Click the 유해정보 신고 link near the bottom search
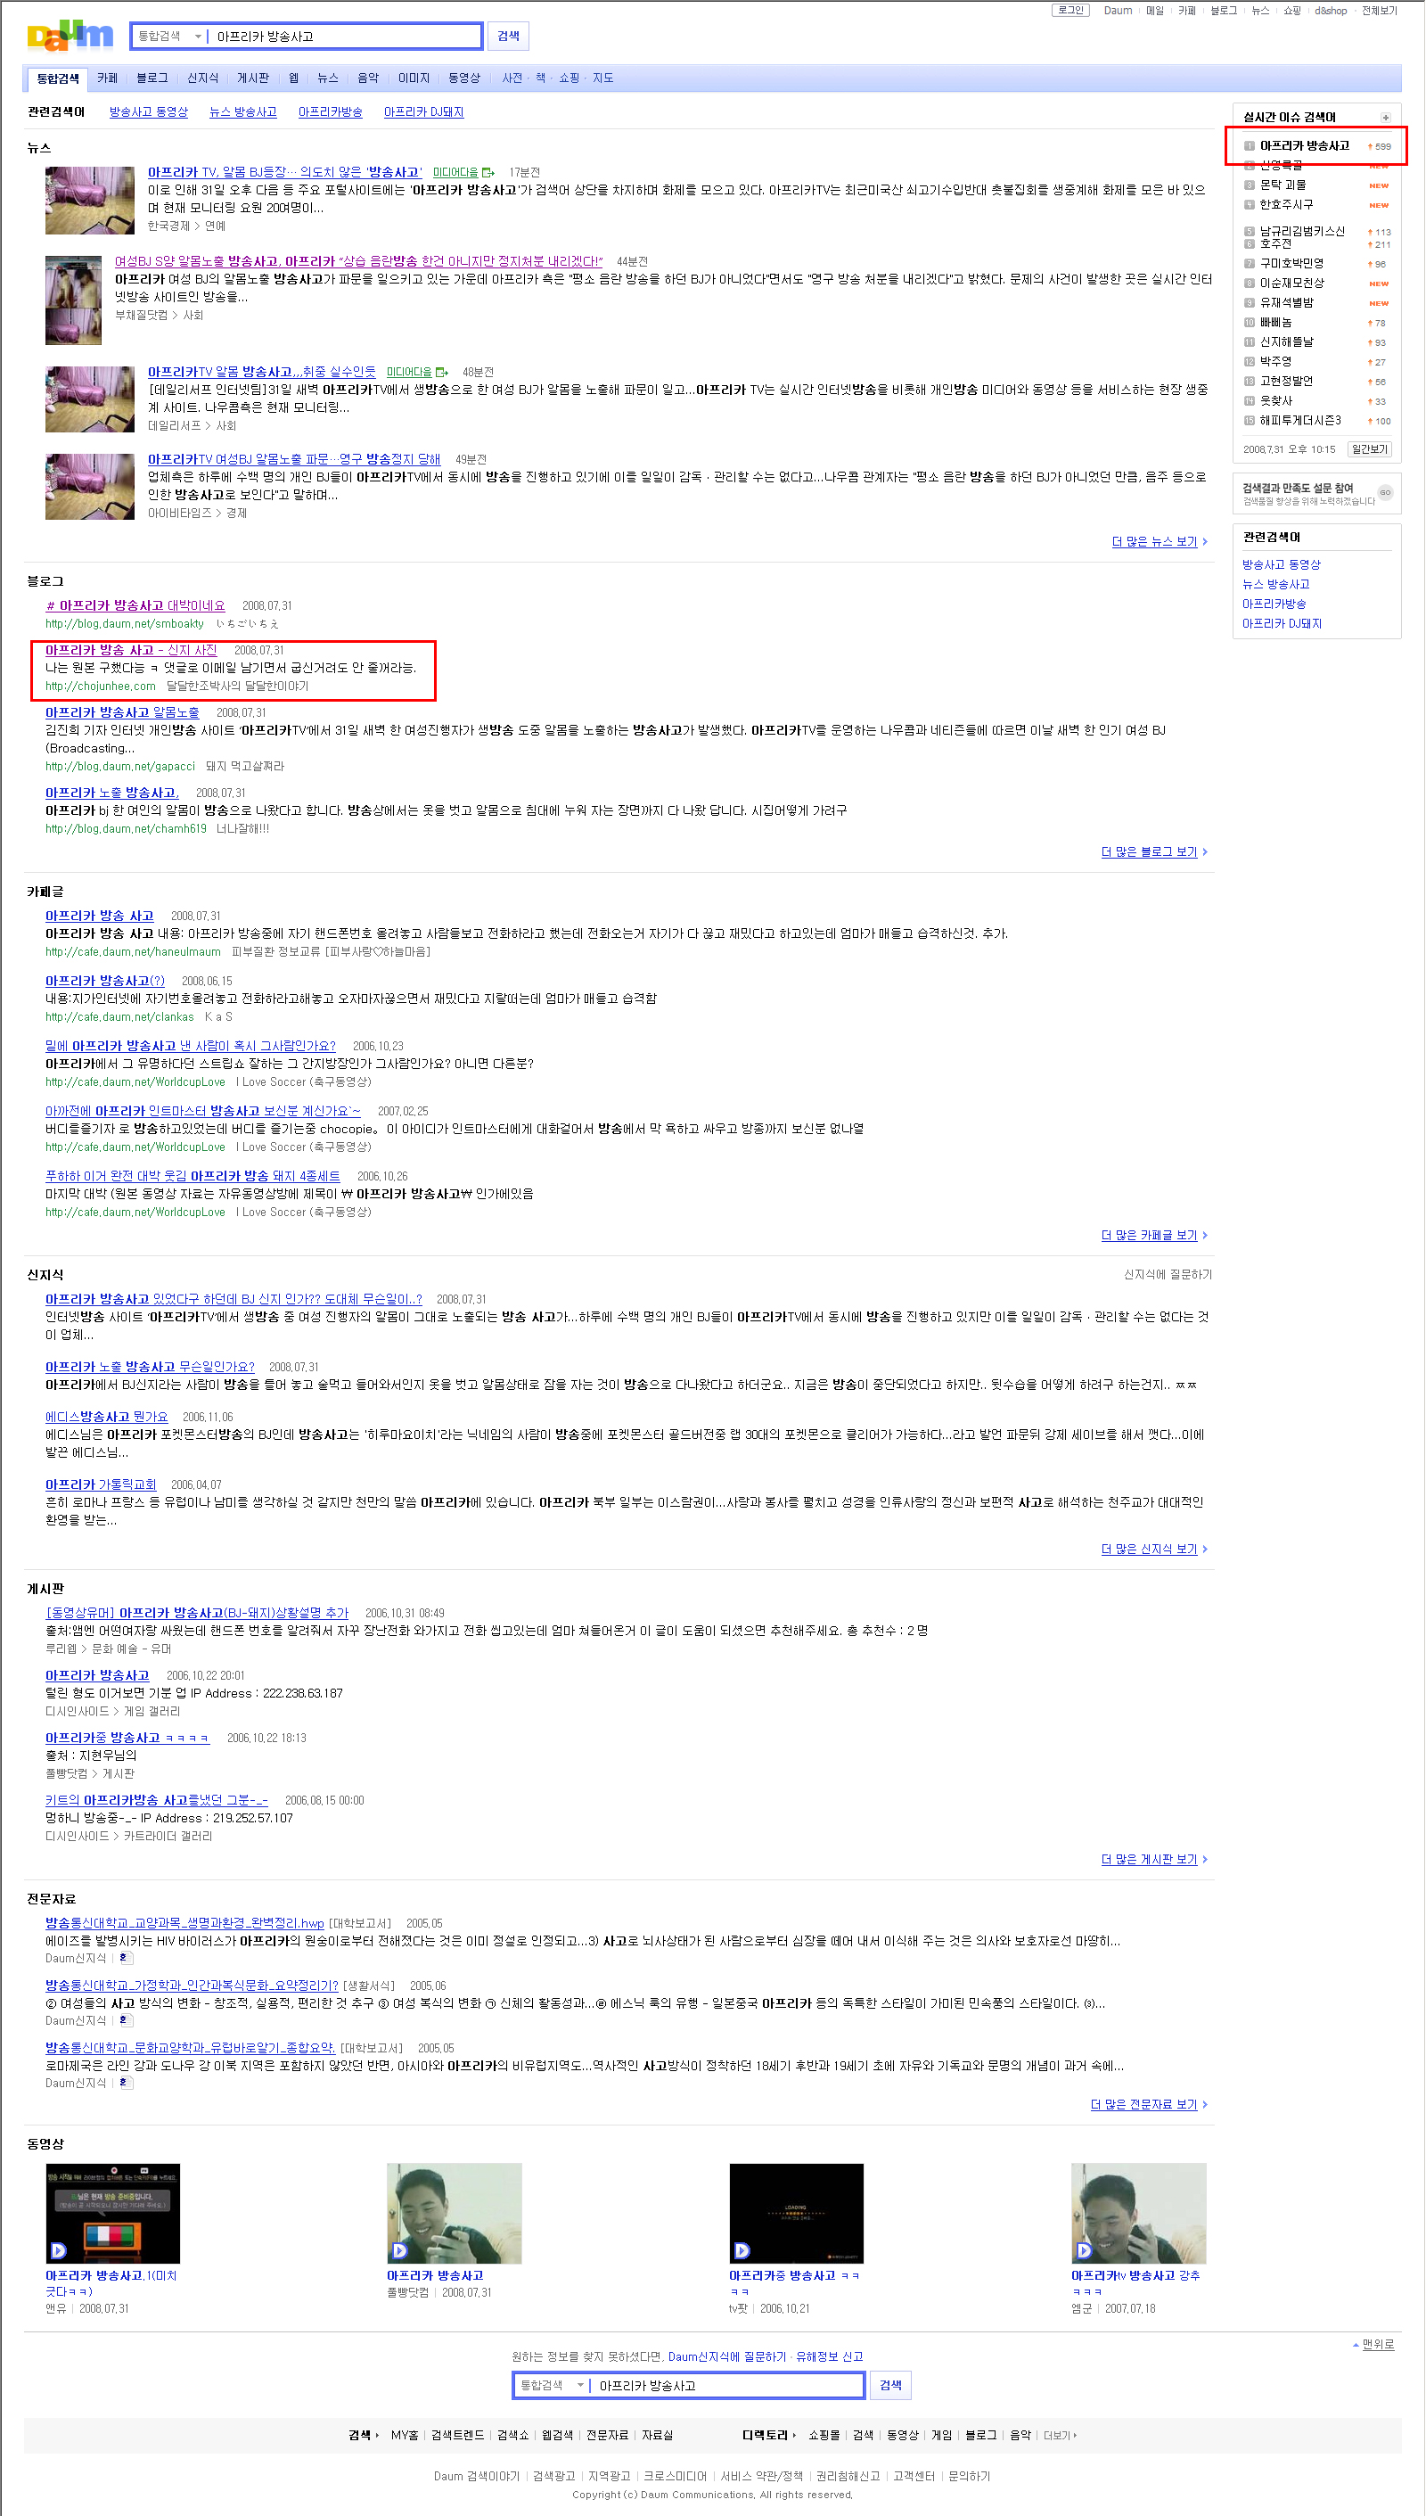 pos(830,2357)
